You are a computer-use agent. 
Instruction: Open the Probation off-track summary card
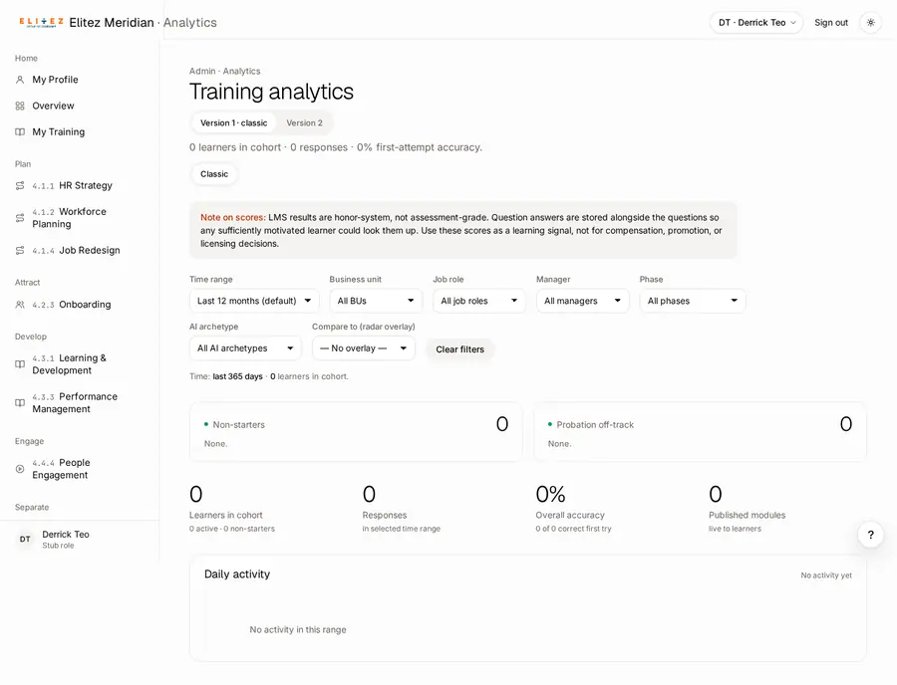[701, 432]
